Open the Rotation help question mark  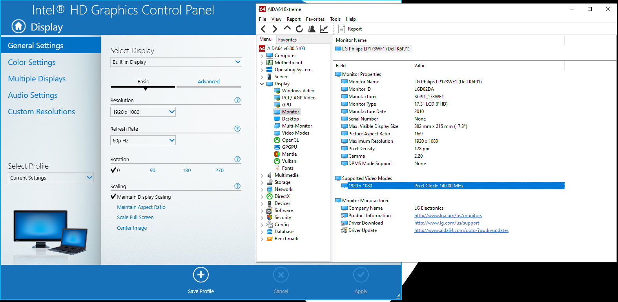[x=237, y=159]
